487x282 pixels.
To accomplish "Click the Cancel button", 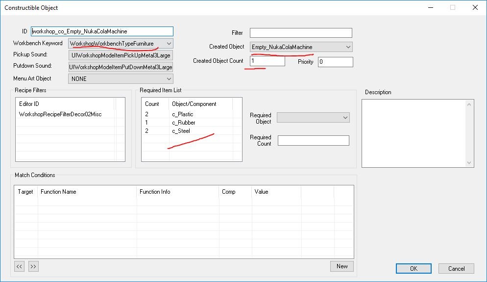I will point(456,269).
